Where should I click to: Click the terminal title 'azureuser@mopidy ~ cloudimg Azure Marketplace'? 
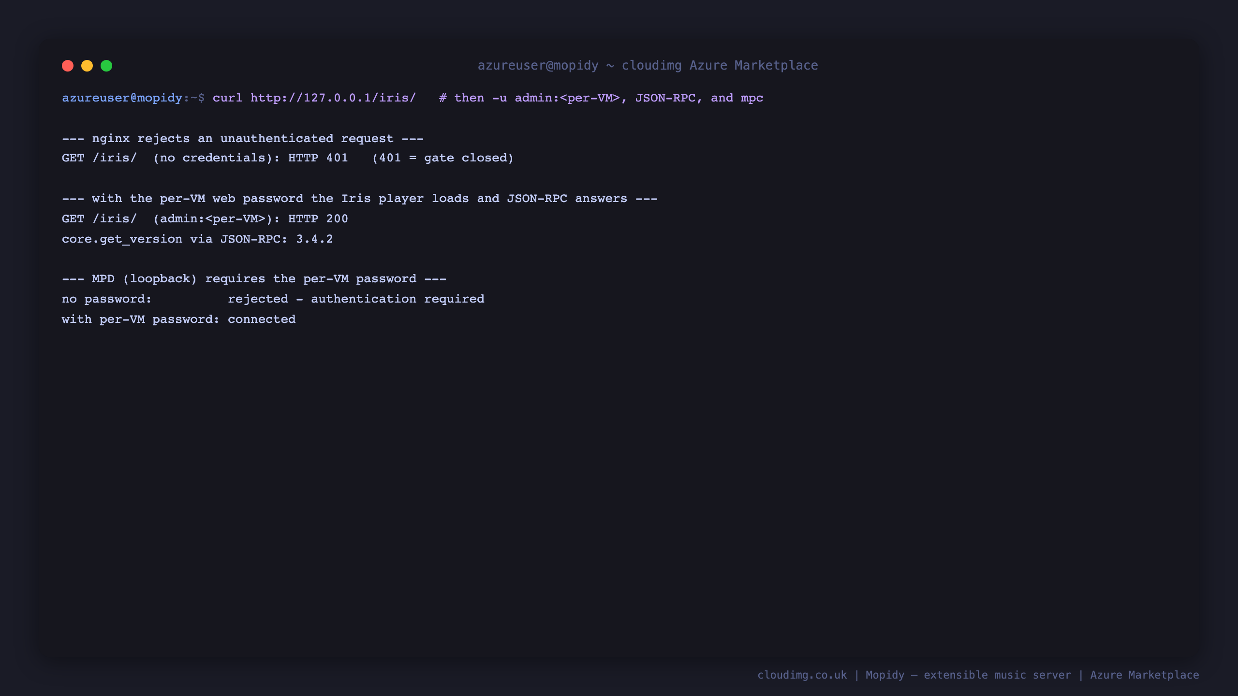point(648,65)
